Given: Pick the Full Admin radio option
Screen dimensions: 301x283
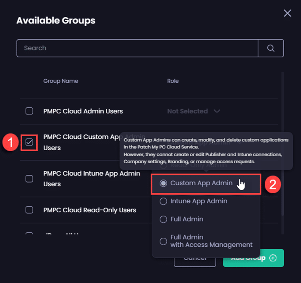Looking at the screenshot, I should tap(163, 219).
